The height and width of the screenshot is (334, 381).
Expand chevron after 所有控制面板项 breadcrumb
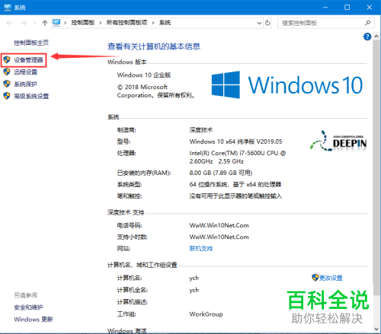pyautogui.click(x=153, y=23)
